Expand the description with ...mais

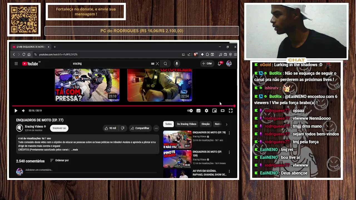tap(75, 150)
